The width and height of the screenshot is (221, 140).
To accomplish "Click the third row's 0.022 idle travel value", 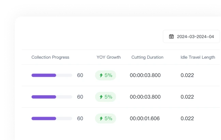I will (x=187, y=118).
